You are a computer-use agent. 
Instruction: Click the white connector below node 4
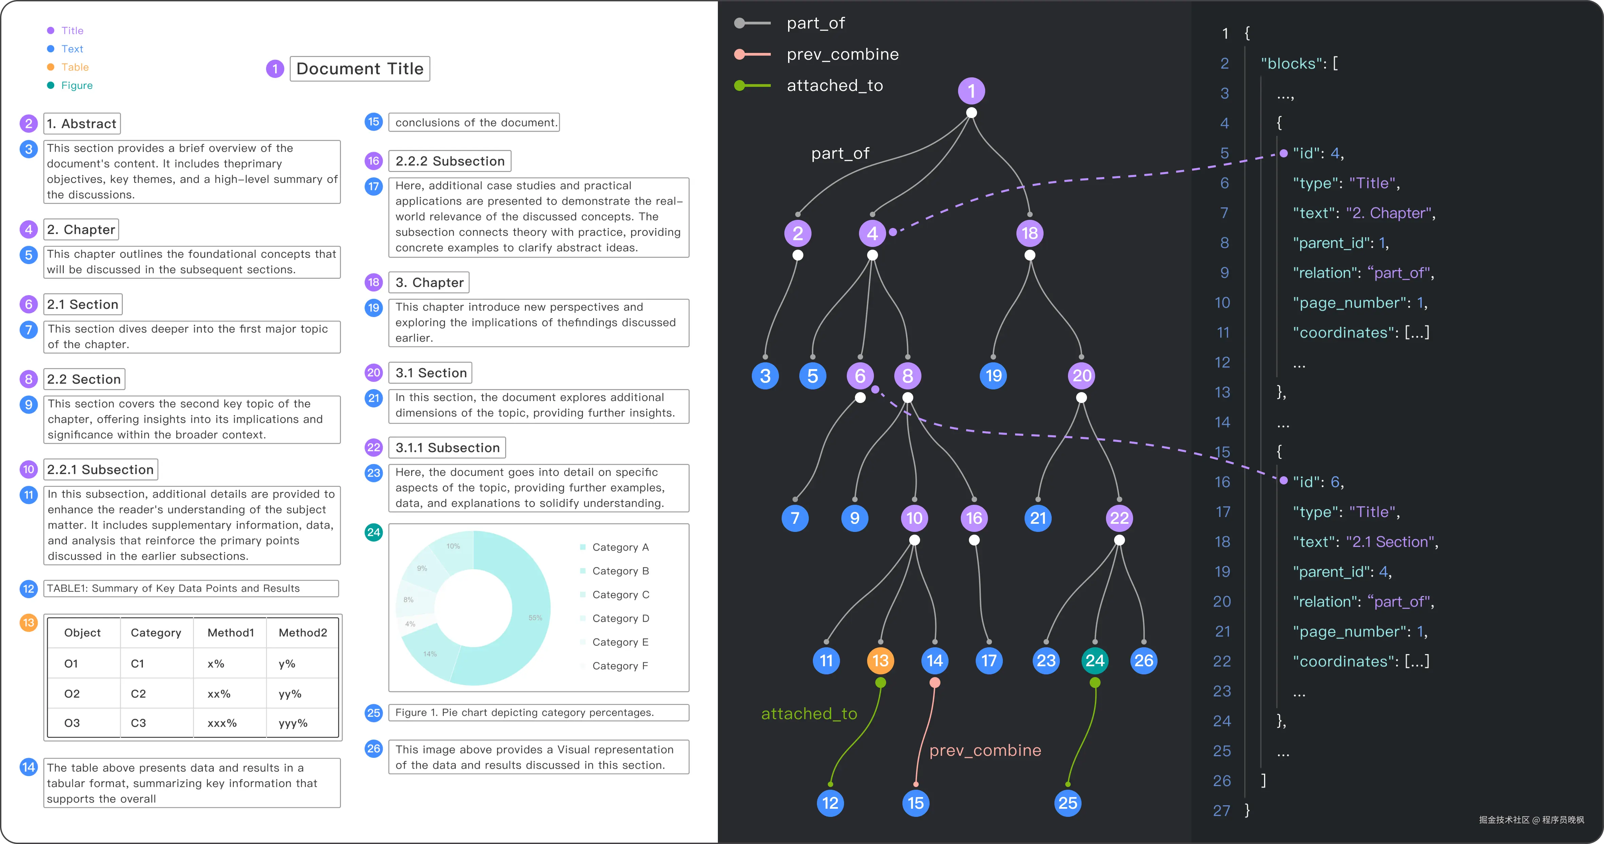(872, 255)
